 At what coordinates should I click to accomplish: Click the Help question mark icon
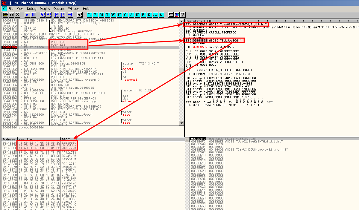[182, 15]
